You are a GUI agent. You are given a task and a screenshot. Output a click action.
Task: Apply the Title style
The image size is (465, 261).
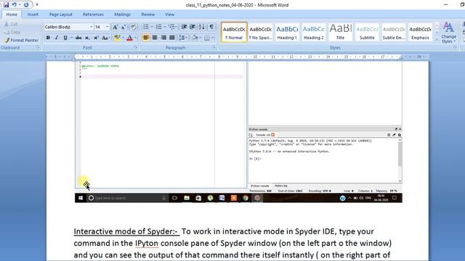tap(340, 32)
